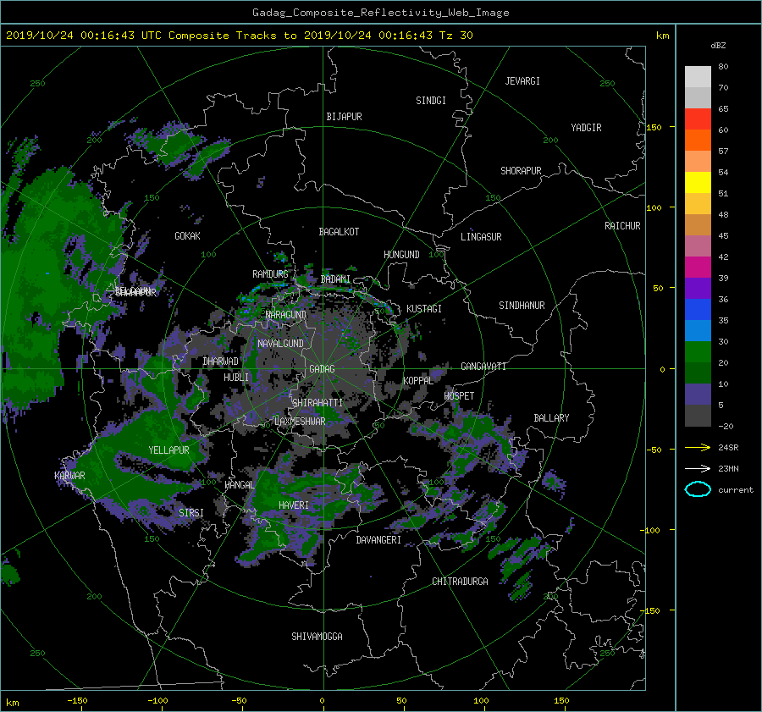Pick the slate purple 5-10 dBZ swatch
762x712 pixels.
click(x=698, y=395)
